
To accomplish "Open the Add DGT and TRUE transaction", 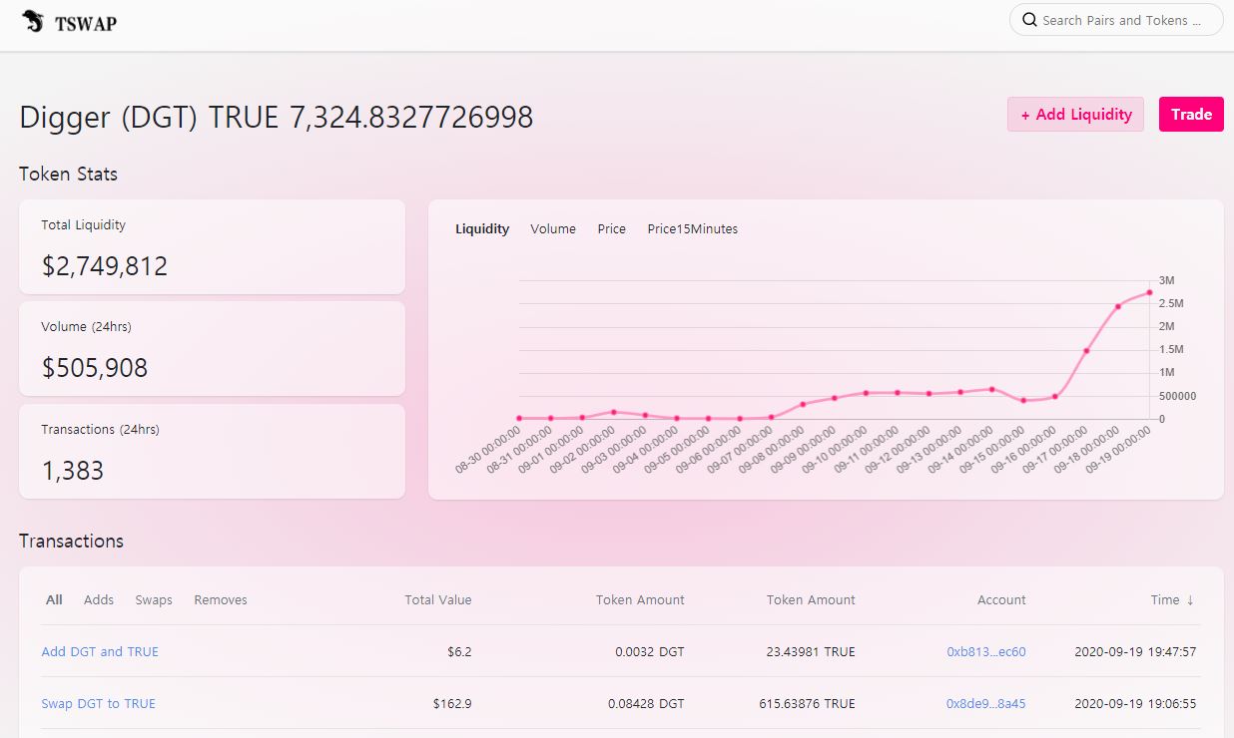I will click(100, 652).
